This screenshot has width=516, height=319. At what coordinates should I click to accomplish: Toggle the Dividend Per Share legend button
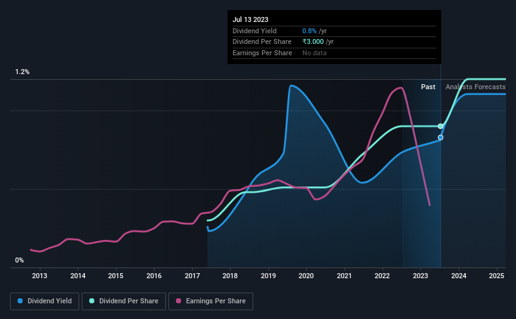(124, 301)
